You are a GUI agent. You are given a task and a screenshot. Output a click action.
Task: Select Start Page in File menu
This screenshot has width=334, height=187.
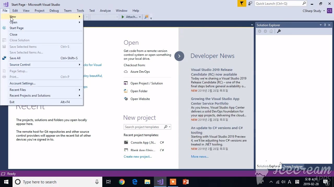click(x=42, y=28)
